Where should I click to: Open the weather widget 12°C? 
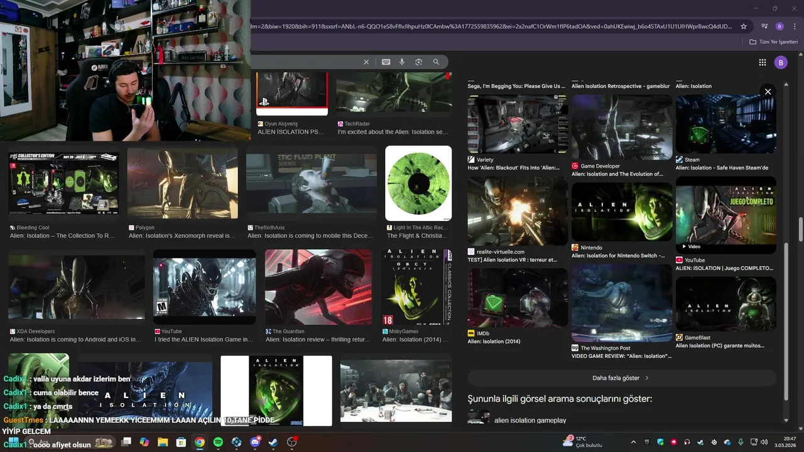pos(584,442)
